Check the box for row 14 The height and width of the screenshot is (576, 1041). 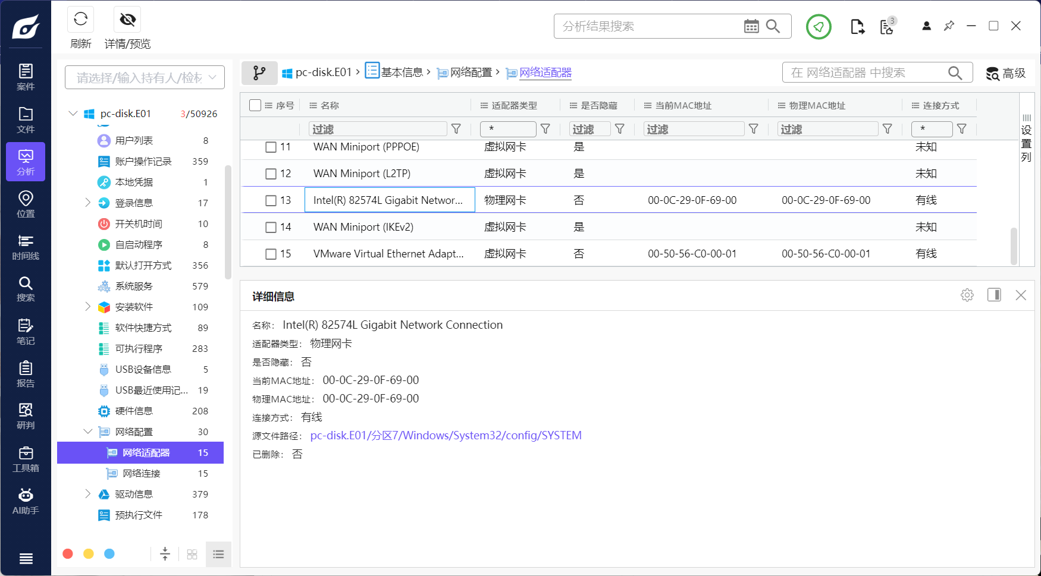tap(271, 227)
